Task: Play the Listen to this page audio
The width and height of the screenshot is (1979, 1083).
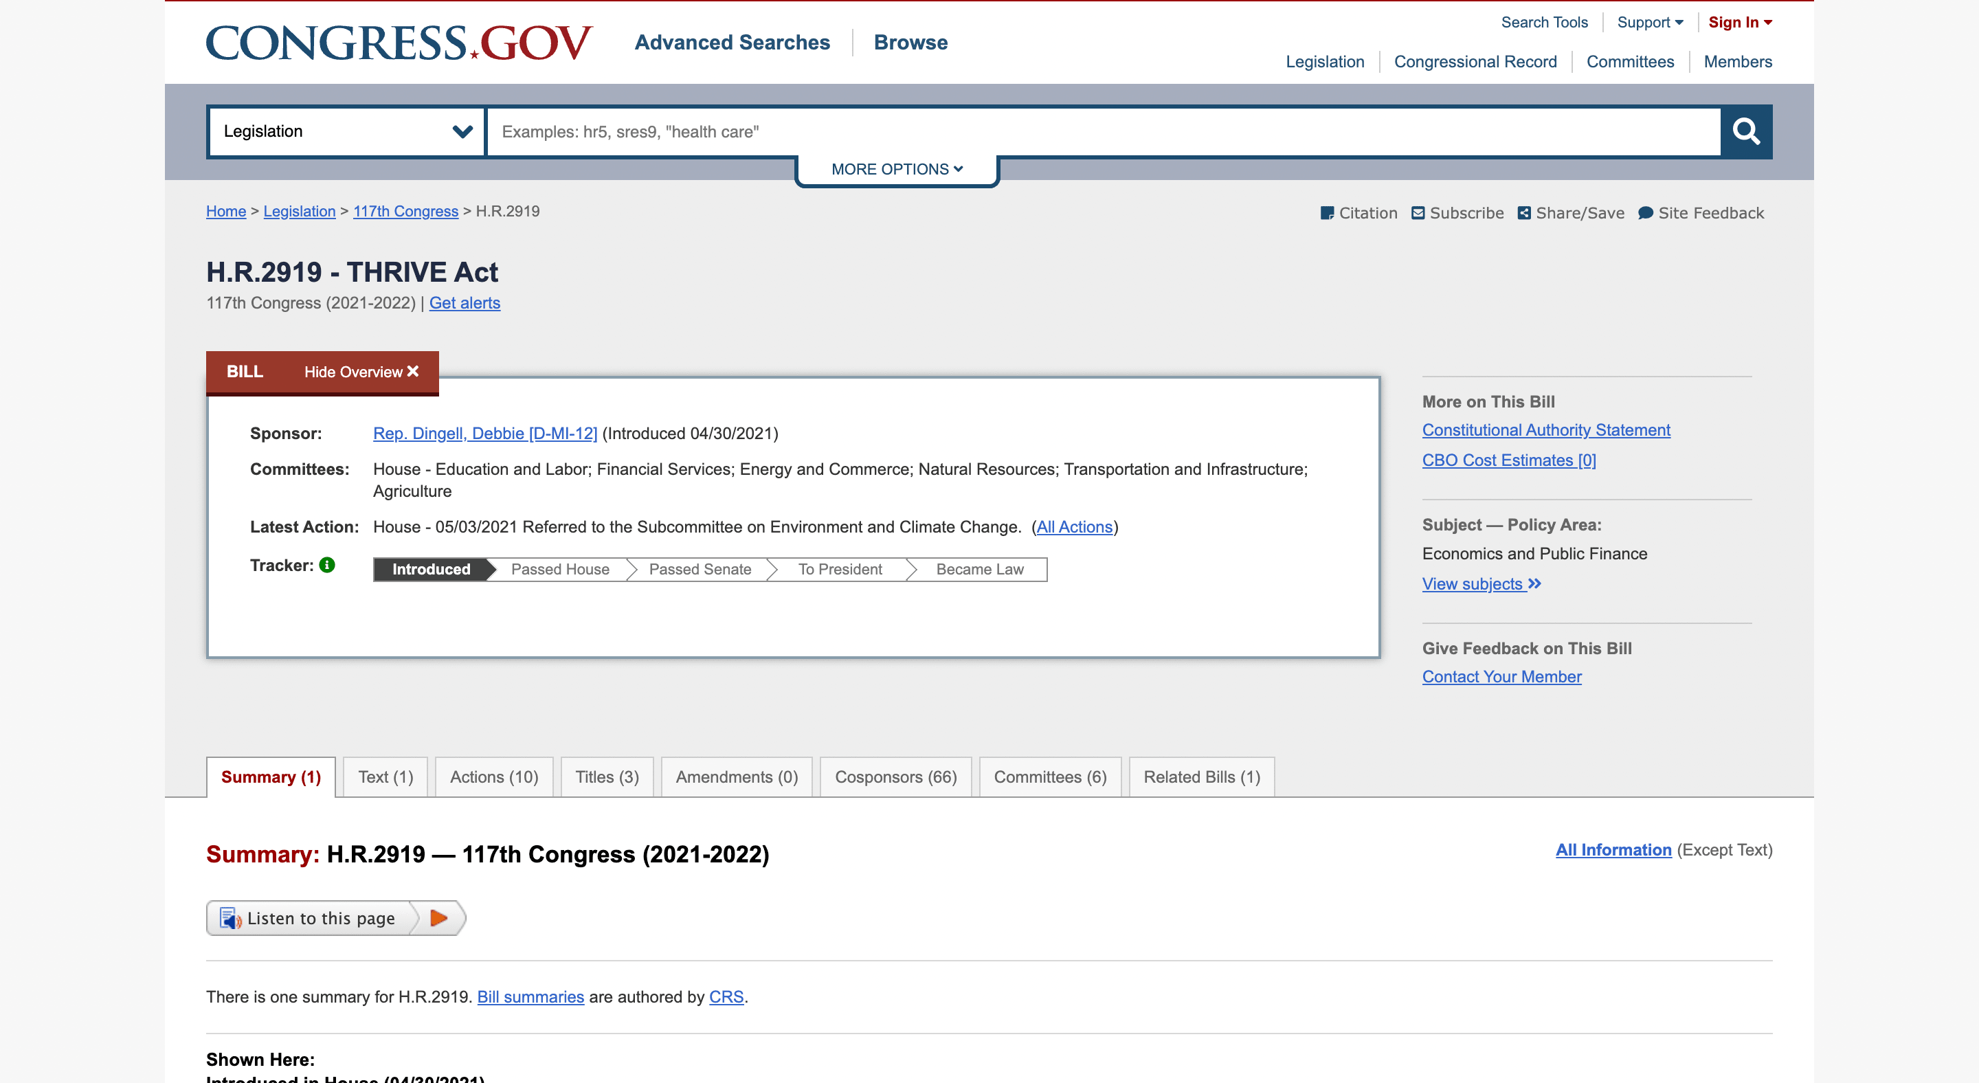Action: [438, 918]
